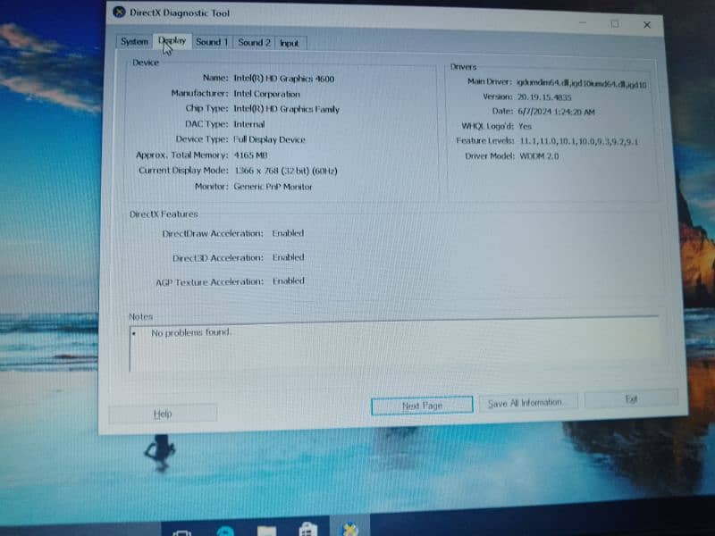Click Save All Information button
This screenshot has width=715, height=536.
click(x=526, y=403)
